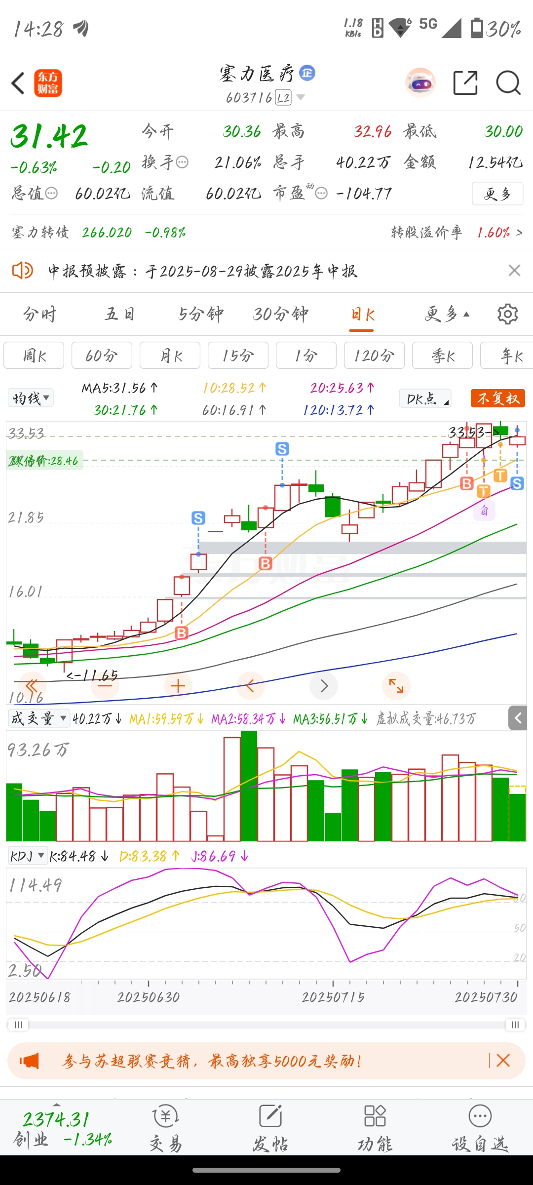Open the search magnifier icon
Screen dimensions: 533x1185
(x=508, y=82)
